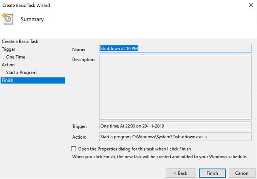Click the Trigger summary field
Screen dimensions: 257x179
[175, 126]
